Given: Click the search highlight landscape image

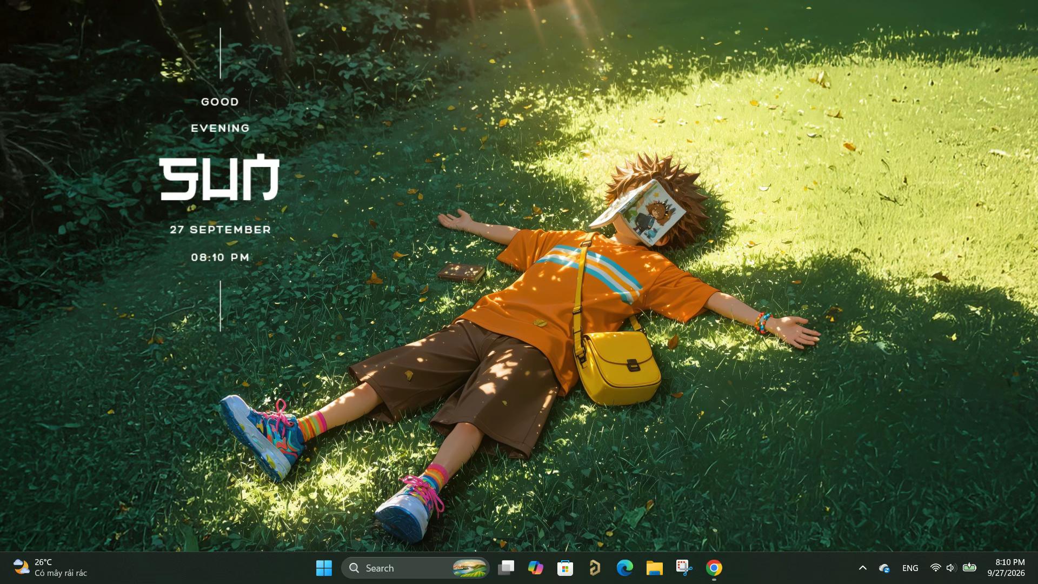Looking at the screenshot, I should click(x=469, y=568).
